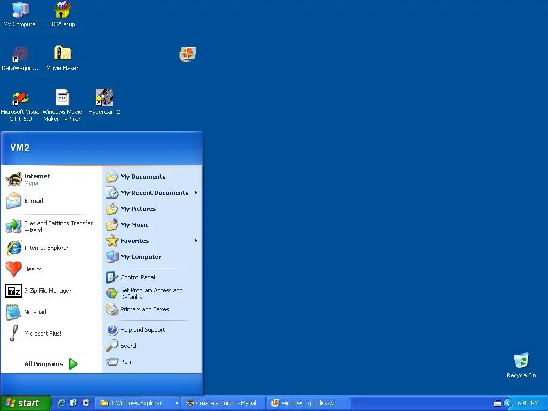Expand the Favorites submenu arrow
The height and width of the screenshot is (411, 548).
click(196, 241)
